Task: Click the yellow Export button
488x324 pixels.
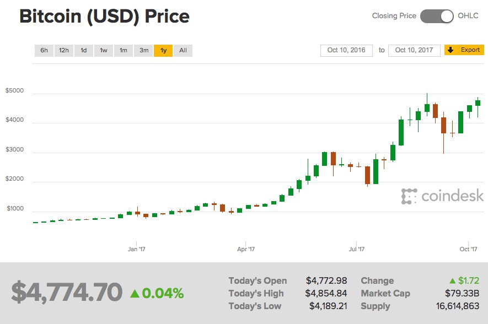Action: pyautogui.click(x=465, y=50)
